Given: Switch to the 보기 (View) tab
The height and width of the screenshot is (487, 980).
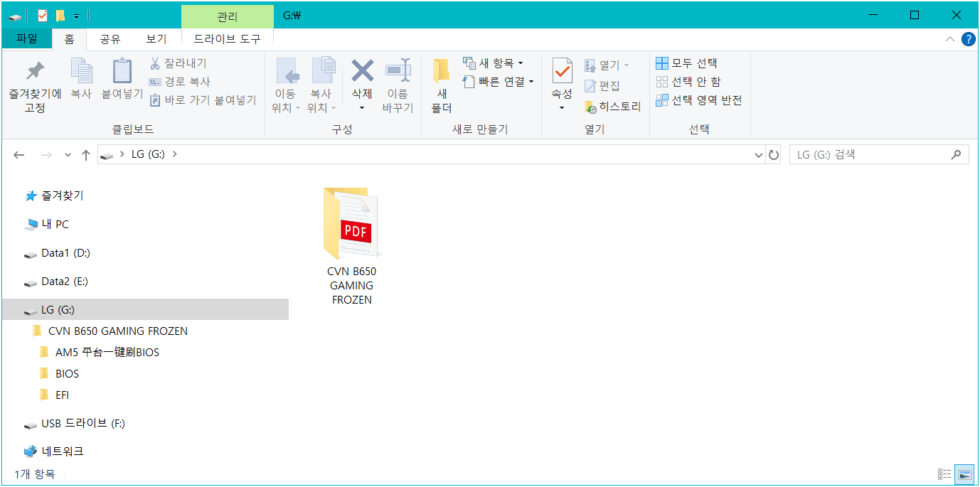Looking at the screenshot, I should [156, 39].
